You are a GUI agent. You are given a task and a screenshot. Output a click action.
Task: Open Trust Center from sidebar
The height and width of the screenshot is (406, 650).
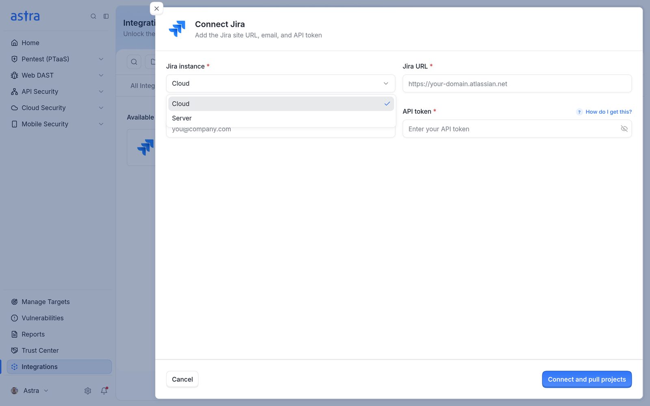tap(59, 350)
